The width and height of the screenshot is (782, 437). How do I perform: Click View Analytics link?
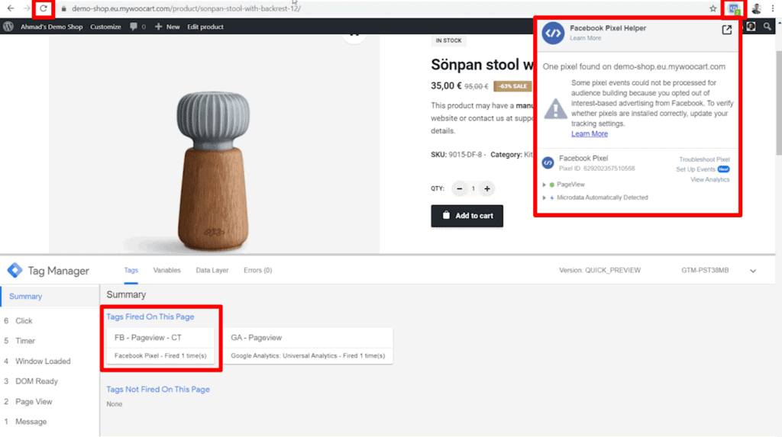pos(709,179)
